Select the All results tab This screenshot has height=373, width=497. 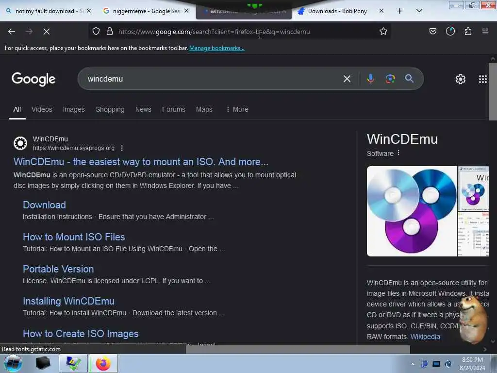[x=17, y=109]
